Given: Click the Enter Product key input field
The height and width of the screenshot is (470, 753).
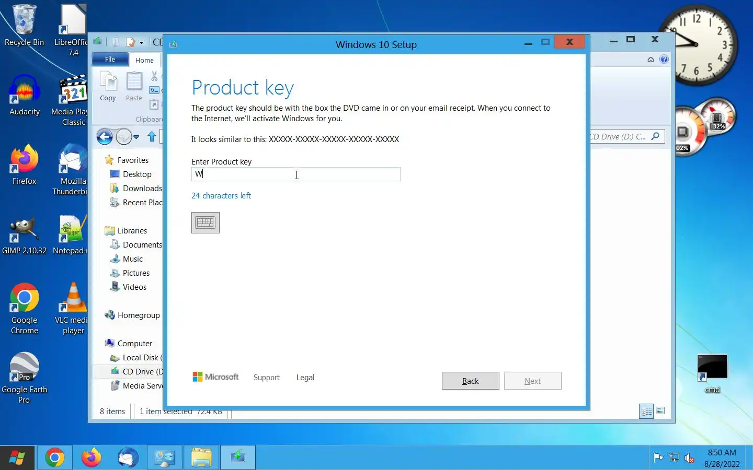Looking at the screenshot, I should tap(295, 174).
